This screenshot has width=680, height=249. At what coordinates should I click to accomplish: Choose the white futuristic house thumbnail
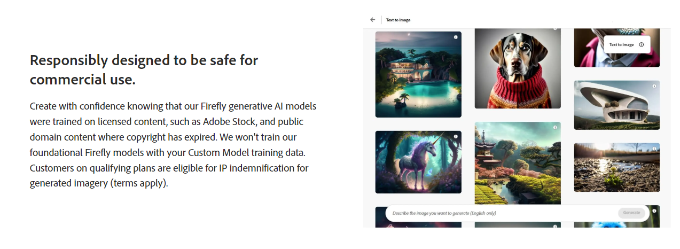(x=616, y=106)
